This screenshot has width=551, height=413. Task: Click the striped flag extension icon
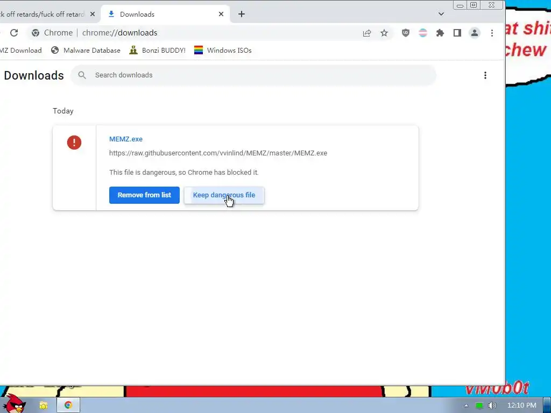click(423, 33)
